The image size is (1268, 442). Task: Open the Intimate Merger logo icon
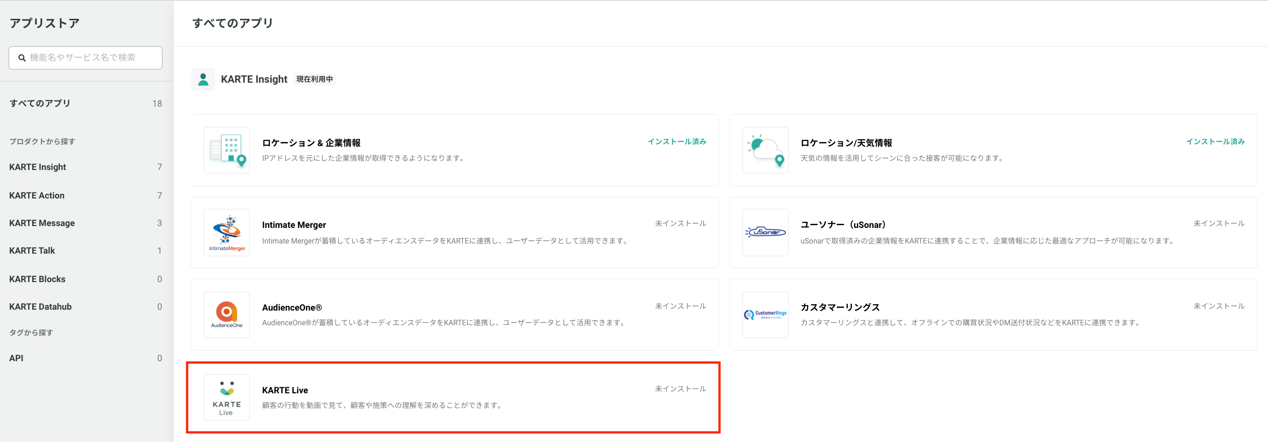(x=226, y=232)
